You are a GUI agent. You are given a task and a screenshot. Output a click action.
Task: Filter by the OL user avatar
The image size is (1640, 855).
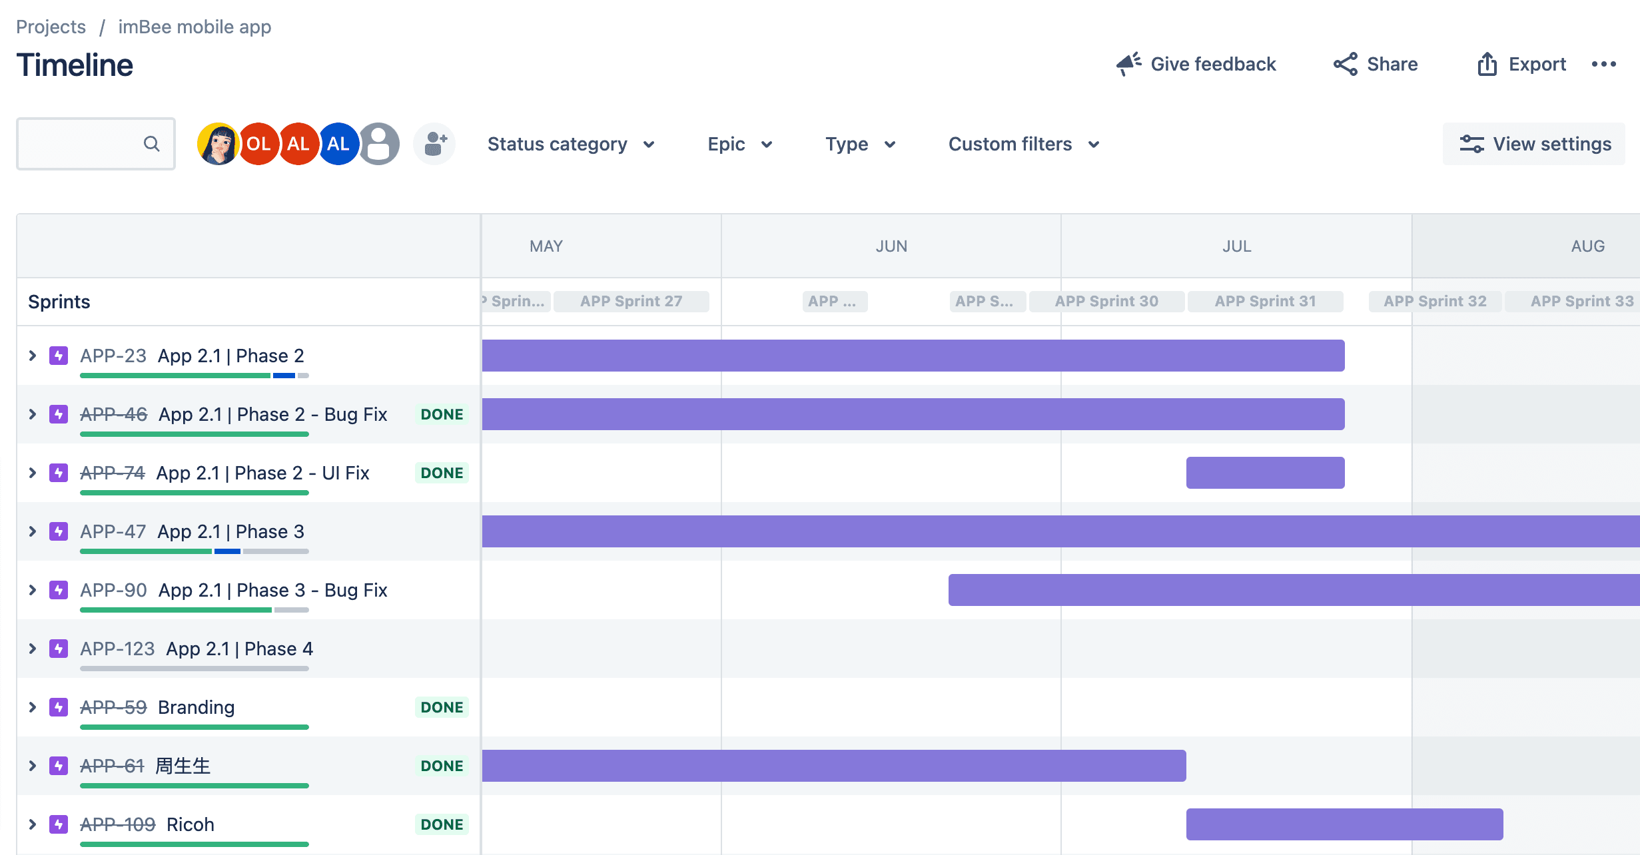click(258, 144)
